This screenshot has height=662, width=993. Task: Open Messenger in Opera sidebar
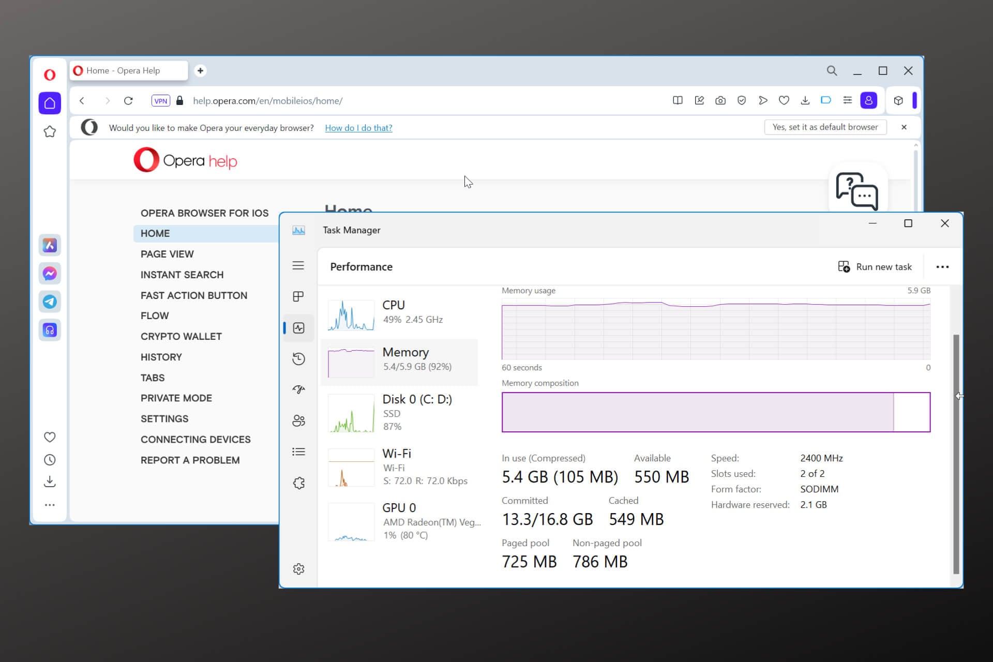coord(50,273)
